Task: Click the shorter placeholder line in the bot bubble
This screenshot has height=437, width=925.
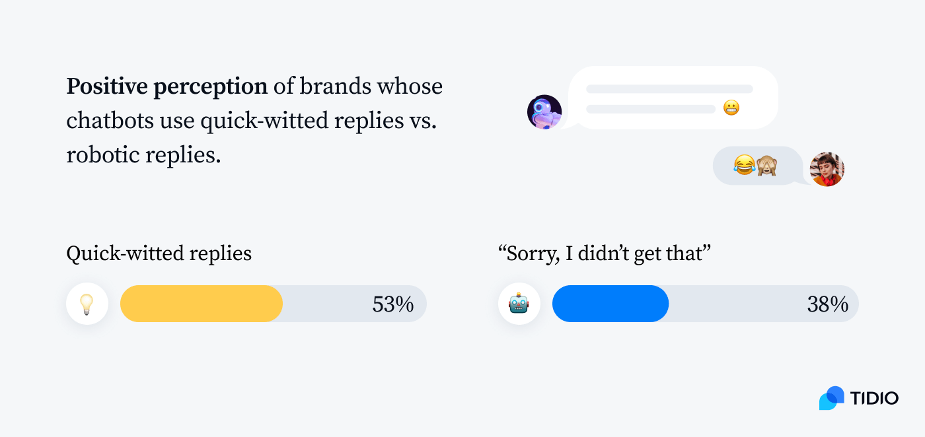Action: click(650, 109)
